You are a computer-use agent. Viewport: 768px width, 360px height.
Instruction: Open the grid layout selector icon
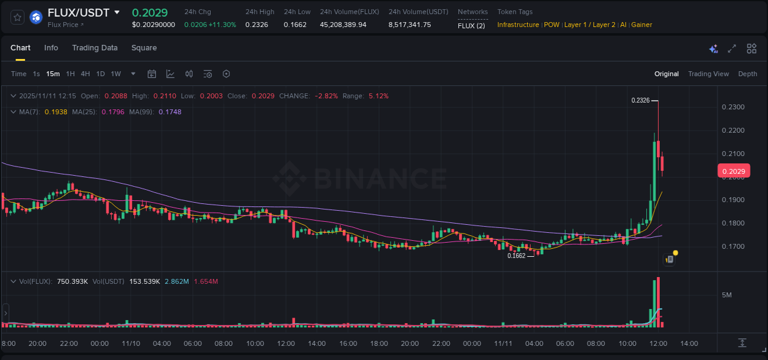click(x=751, y=48)
